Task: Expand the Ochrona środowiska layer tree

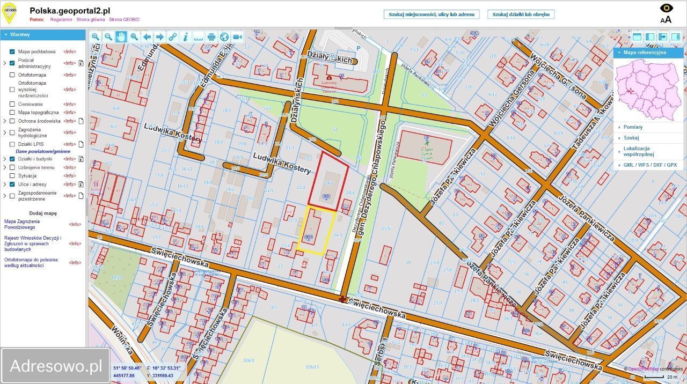Action: pyautogui.click(x=5, y=121)
